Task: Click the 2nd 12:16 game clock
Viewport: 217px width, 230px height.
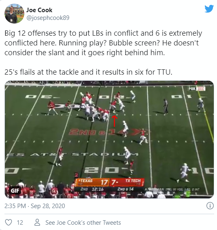Action: 92,189
